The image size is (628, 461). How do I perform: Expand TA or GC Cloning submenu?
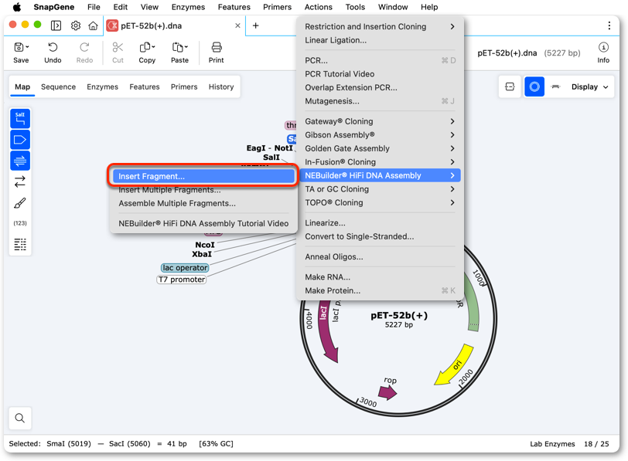click(379, 189)
